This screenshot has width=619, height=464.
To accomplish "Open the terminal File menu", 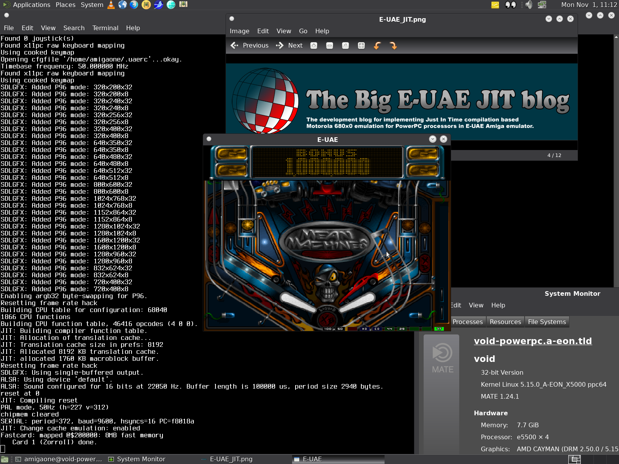I will 9,28.
